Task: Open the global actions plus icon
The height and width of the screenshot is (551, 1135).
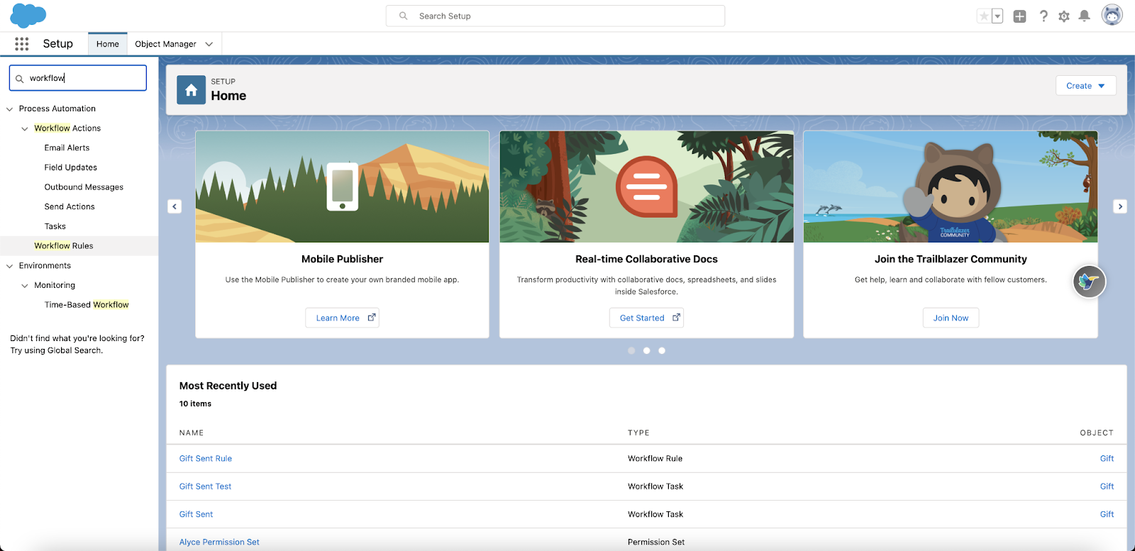Action: tap(1019, 16)
